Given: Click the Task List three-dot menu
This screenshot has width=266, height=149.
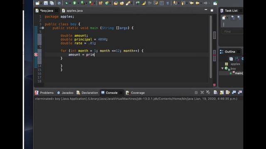Looking at the screenshot, I should (224, 24).
